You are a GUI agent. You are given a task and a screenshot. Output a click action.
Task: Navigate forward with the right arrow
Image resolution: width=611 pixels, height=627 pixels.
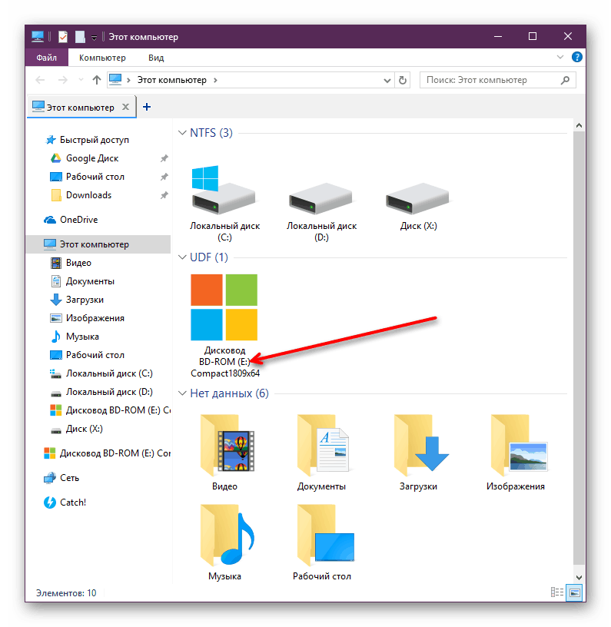tap(63, 80)
